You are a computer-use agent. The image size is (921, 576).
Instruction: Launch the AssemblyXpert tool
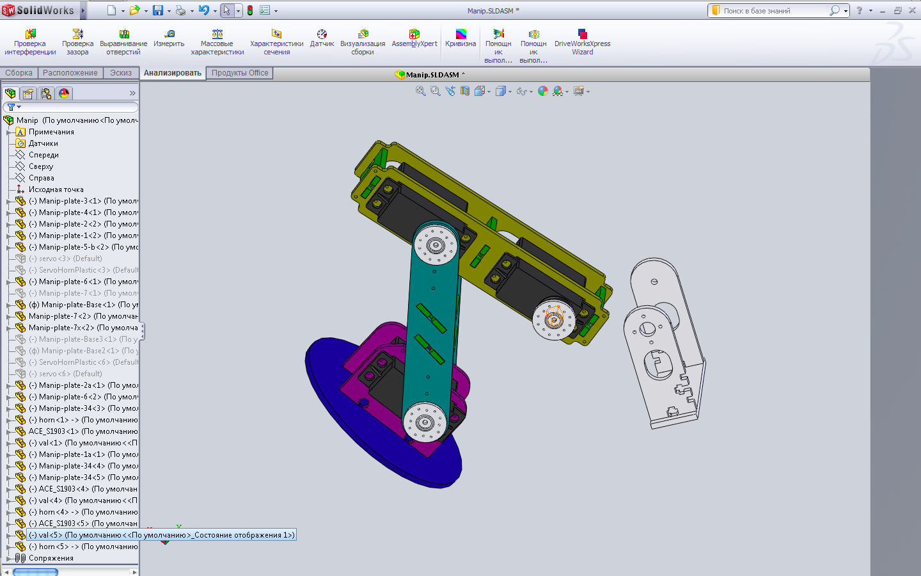pos(414,38)
